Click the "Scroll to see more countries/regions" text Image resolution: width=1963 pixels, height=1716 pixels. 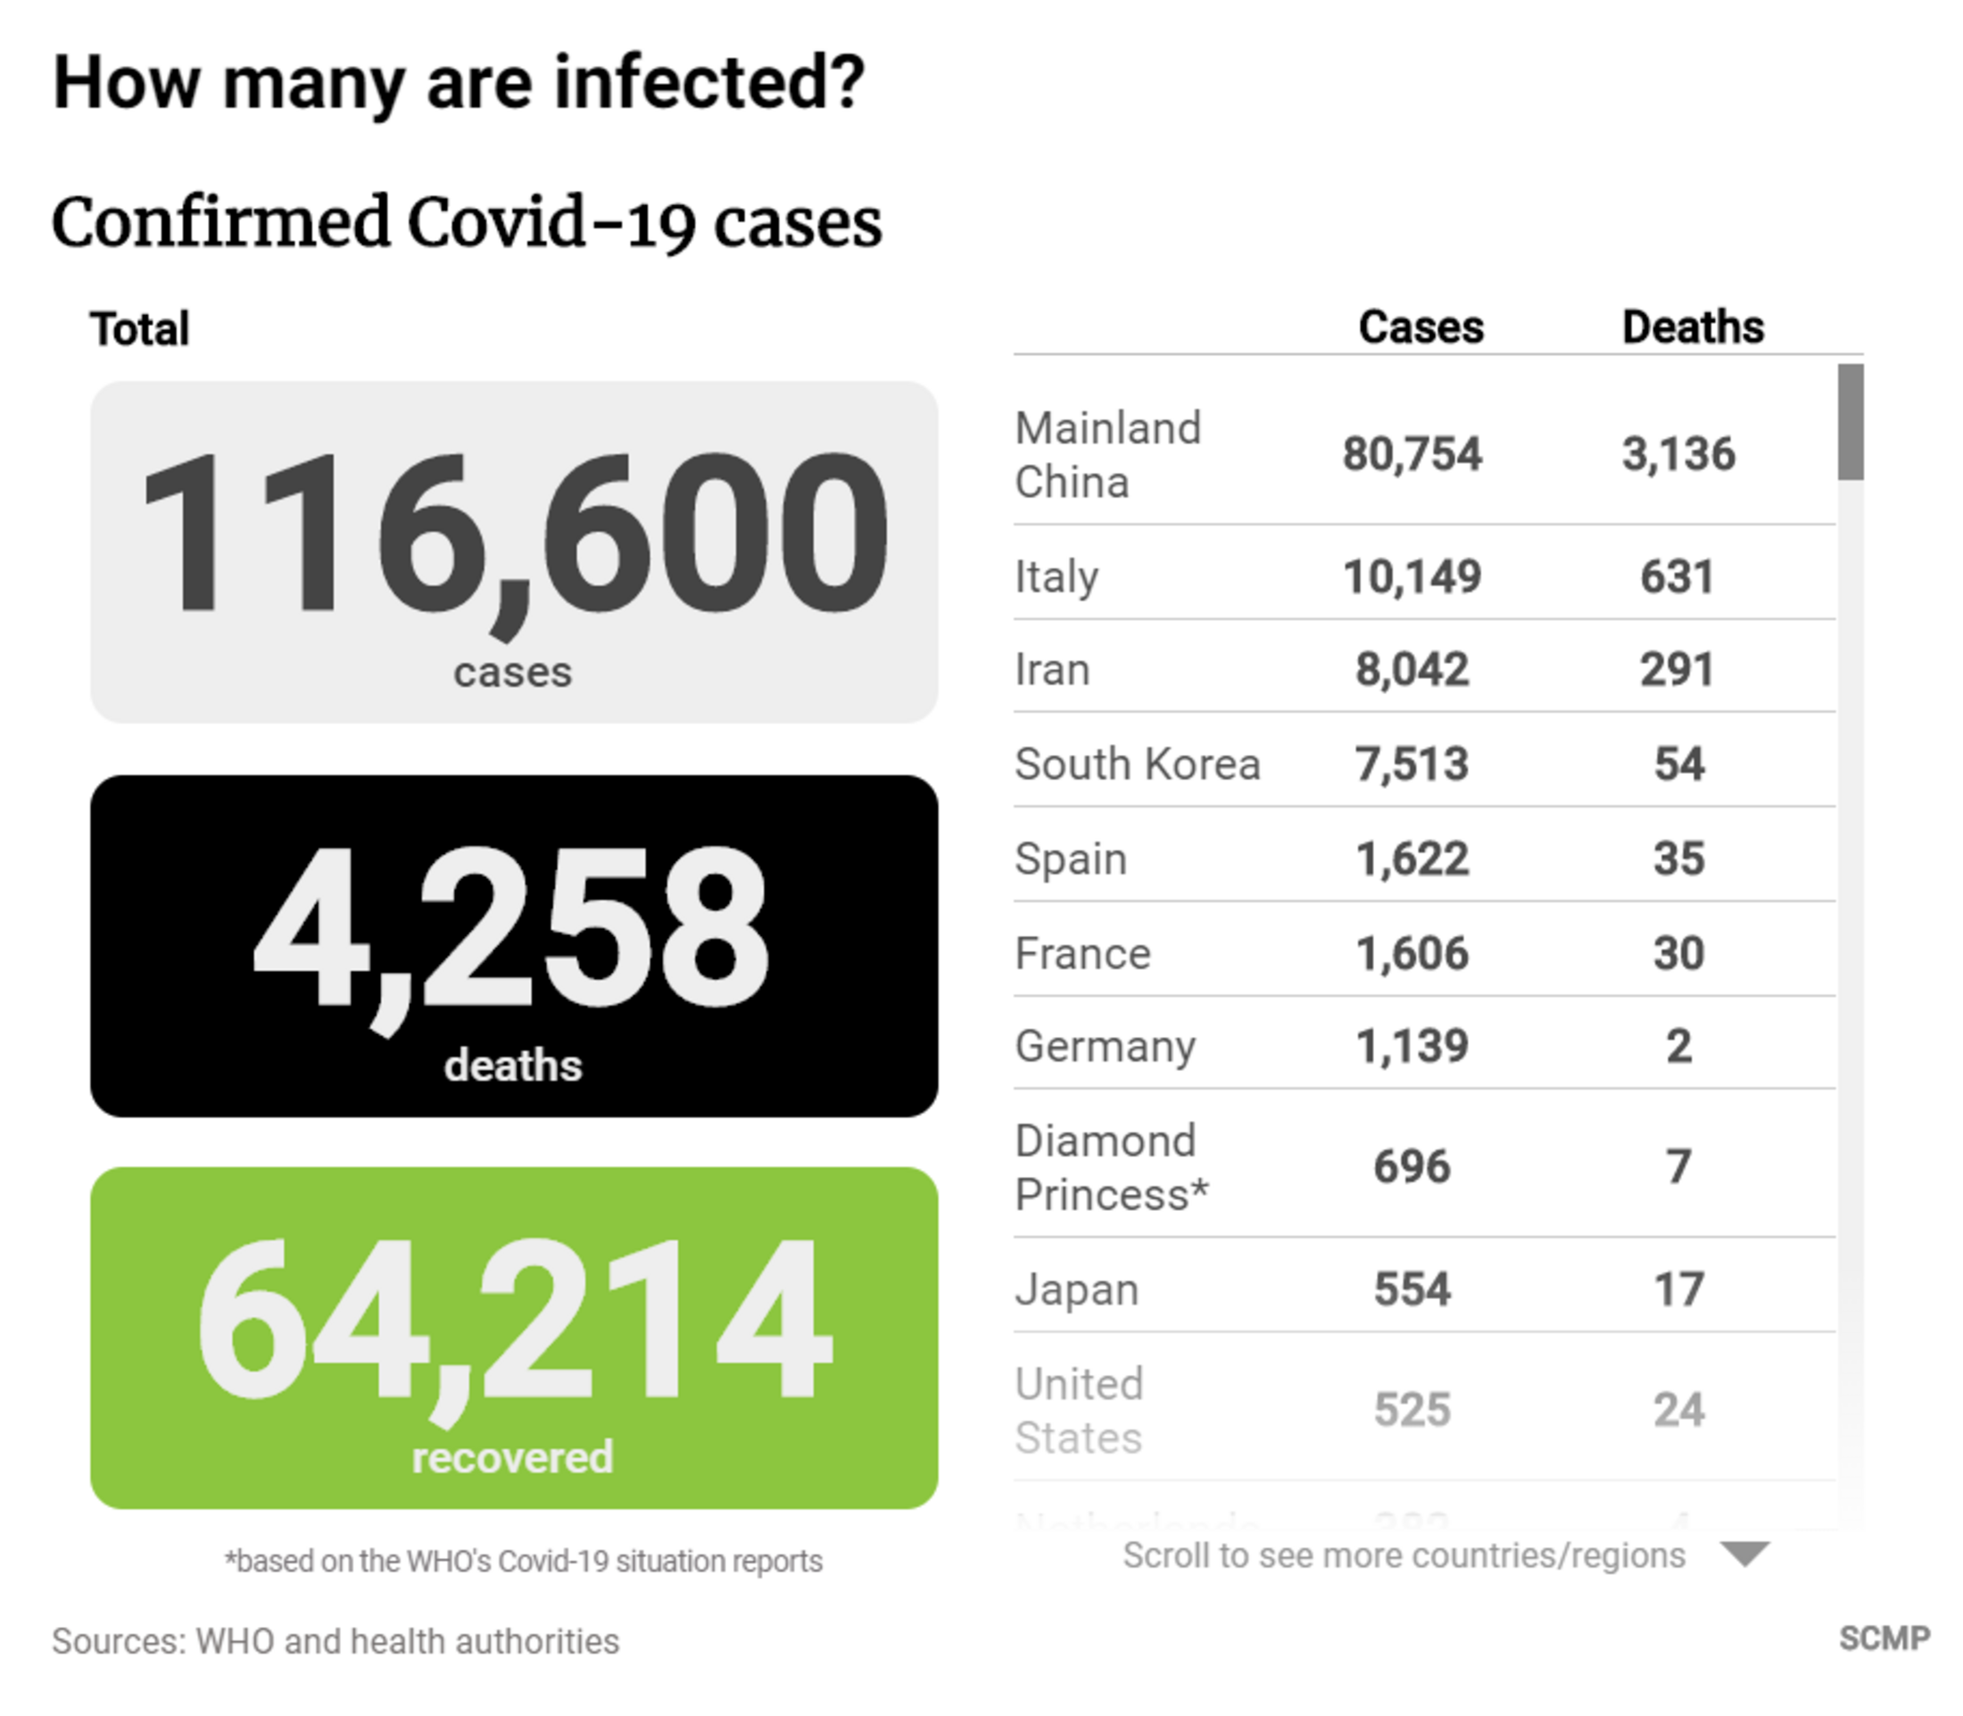point(1403,1555)
